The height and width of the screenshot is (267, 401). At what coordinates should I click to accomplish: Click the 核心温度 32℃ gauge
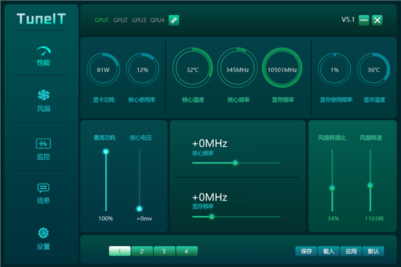coord(192,69)
